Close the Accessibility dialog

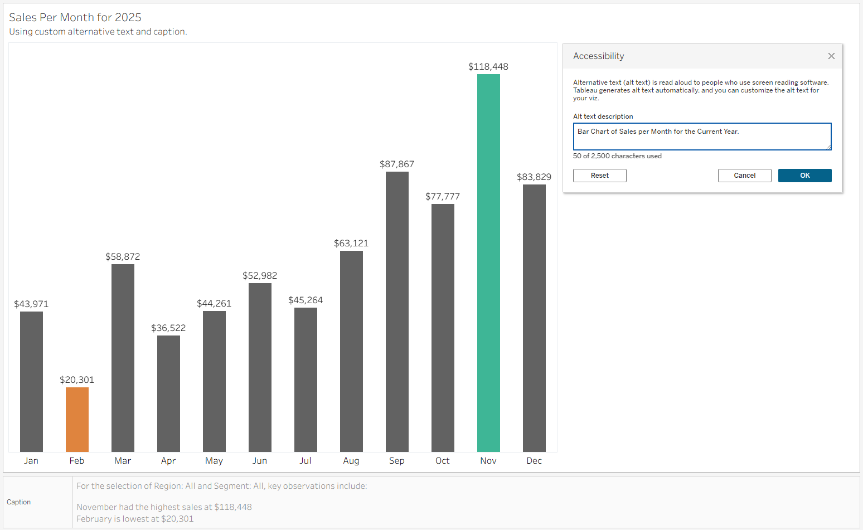click(x=831, y=56)
